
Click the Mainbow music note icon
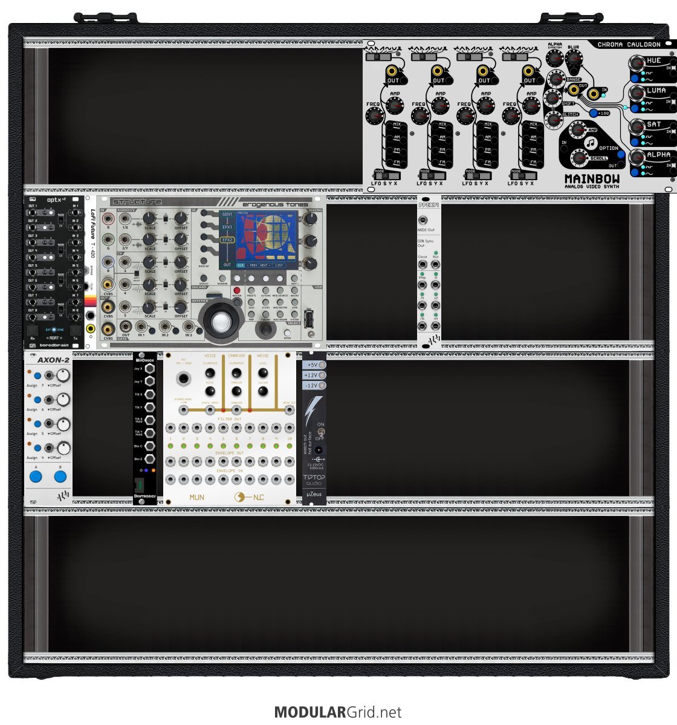coord(590,143)
